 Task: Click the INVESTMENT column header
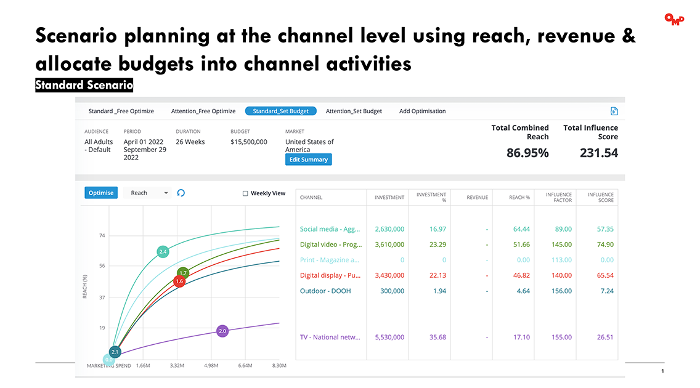tap(389, 197)
